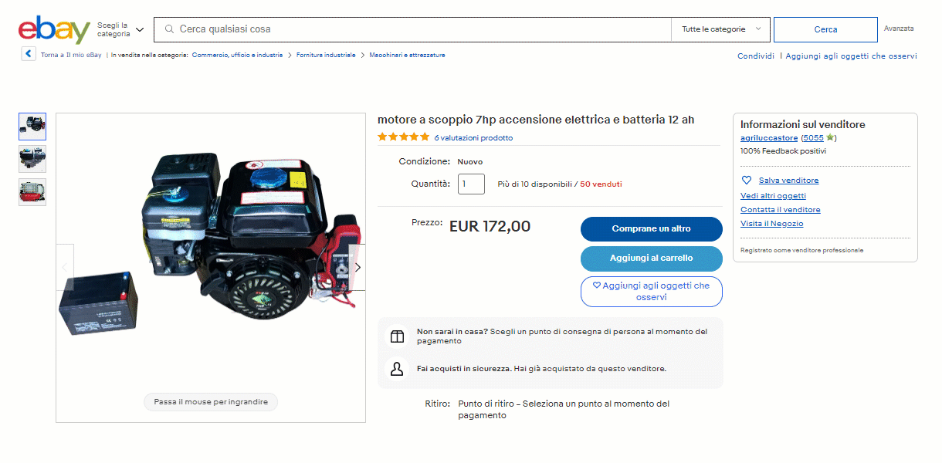
Task: Click the eBay logo
Action: [54, 30]
